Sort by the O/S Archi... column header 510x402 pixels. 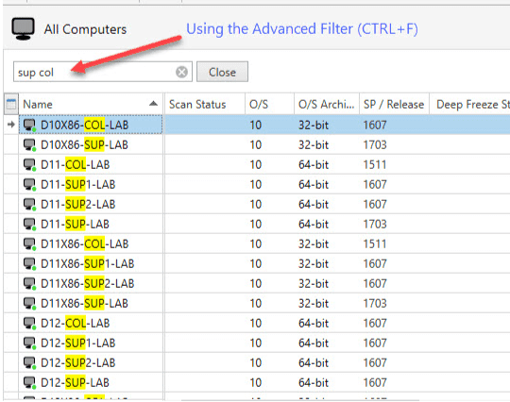[327, 105]
